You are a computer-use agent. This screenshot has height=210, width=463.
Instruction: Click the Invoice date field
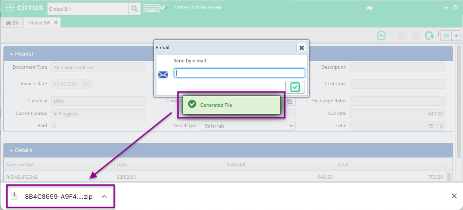pos(67,84)
